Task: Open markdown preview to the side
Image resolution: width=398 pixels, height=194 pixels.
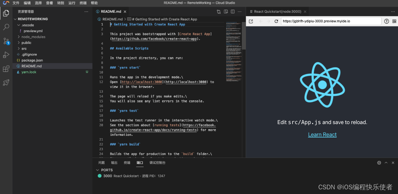Action: (226, 12)
